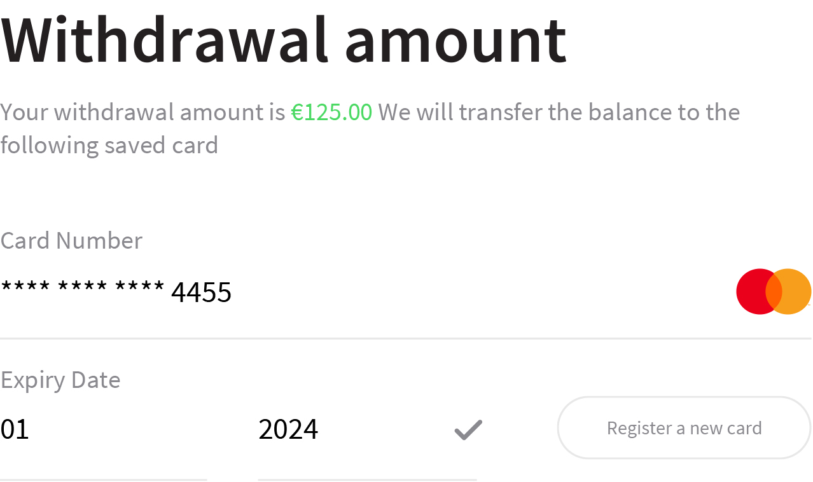
Task: Select the expiry year field showing 2024
Action: (367, 429)
